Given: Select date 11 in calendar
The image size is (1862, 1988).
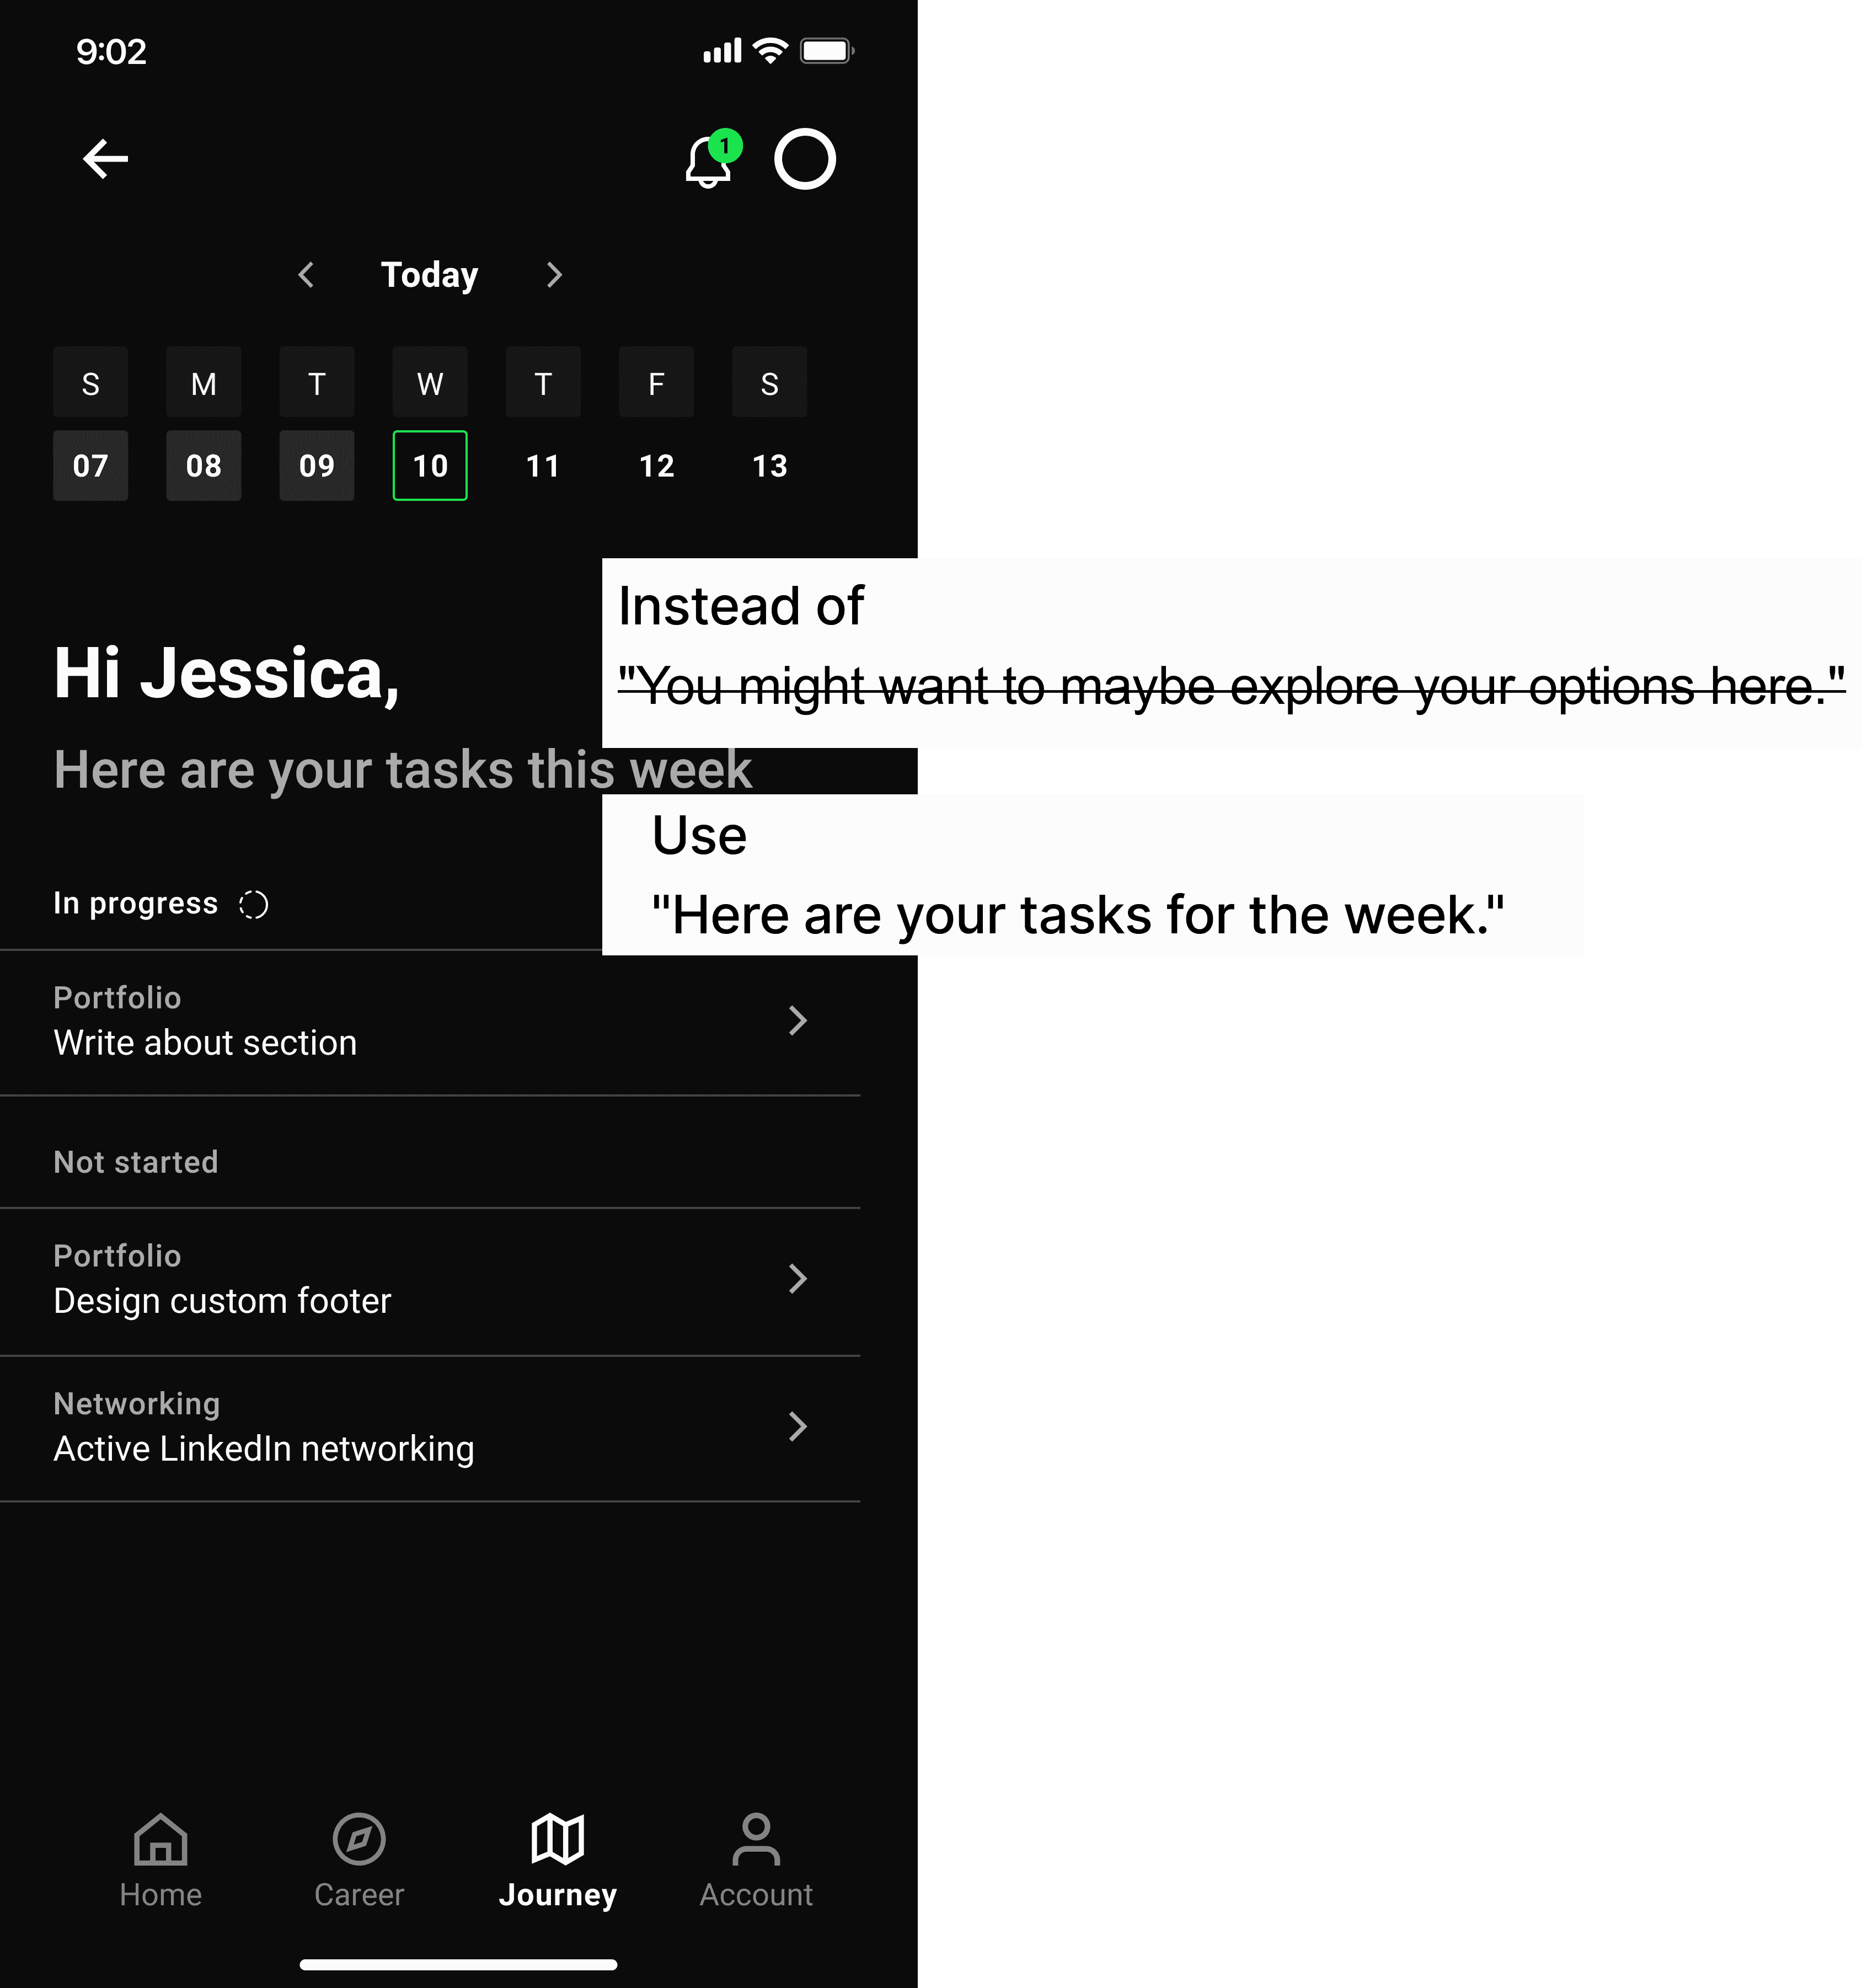Looking at the screenshot, I should tap(543, 466).
